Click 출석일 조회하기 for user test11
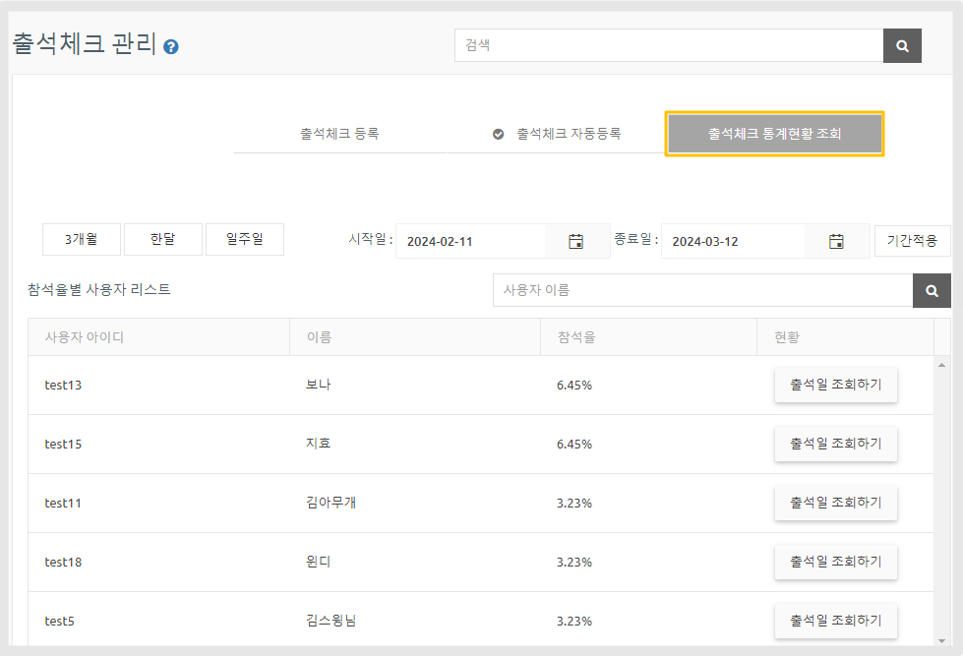Image resolution: width=963 pixels, height=656 pixels. [x=835, y=503]
